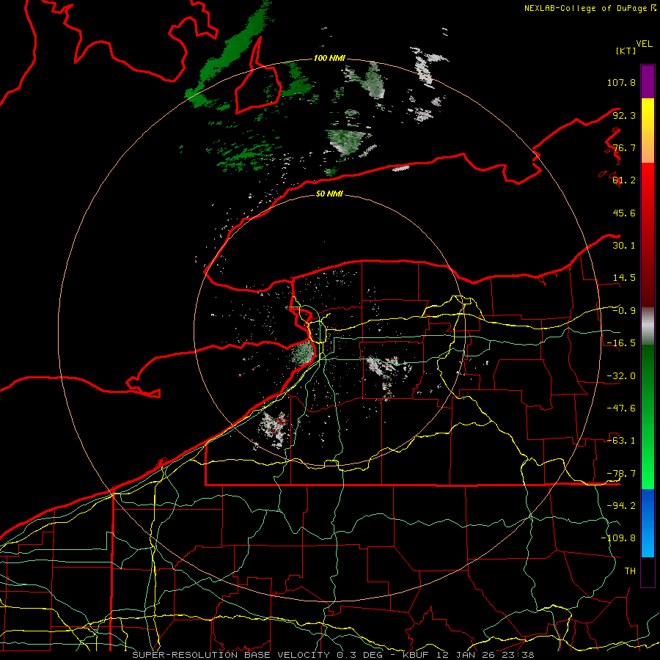Click the 100 NMI range ring label
Image resolution: width=660 pixels, height=660 pixels.
point(329,58)
